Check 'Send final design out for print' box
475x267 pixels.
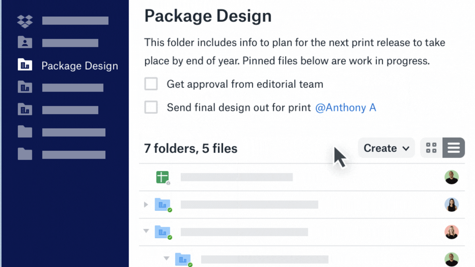151,108
